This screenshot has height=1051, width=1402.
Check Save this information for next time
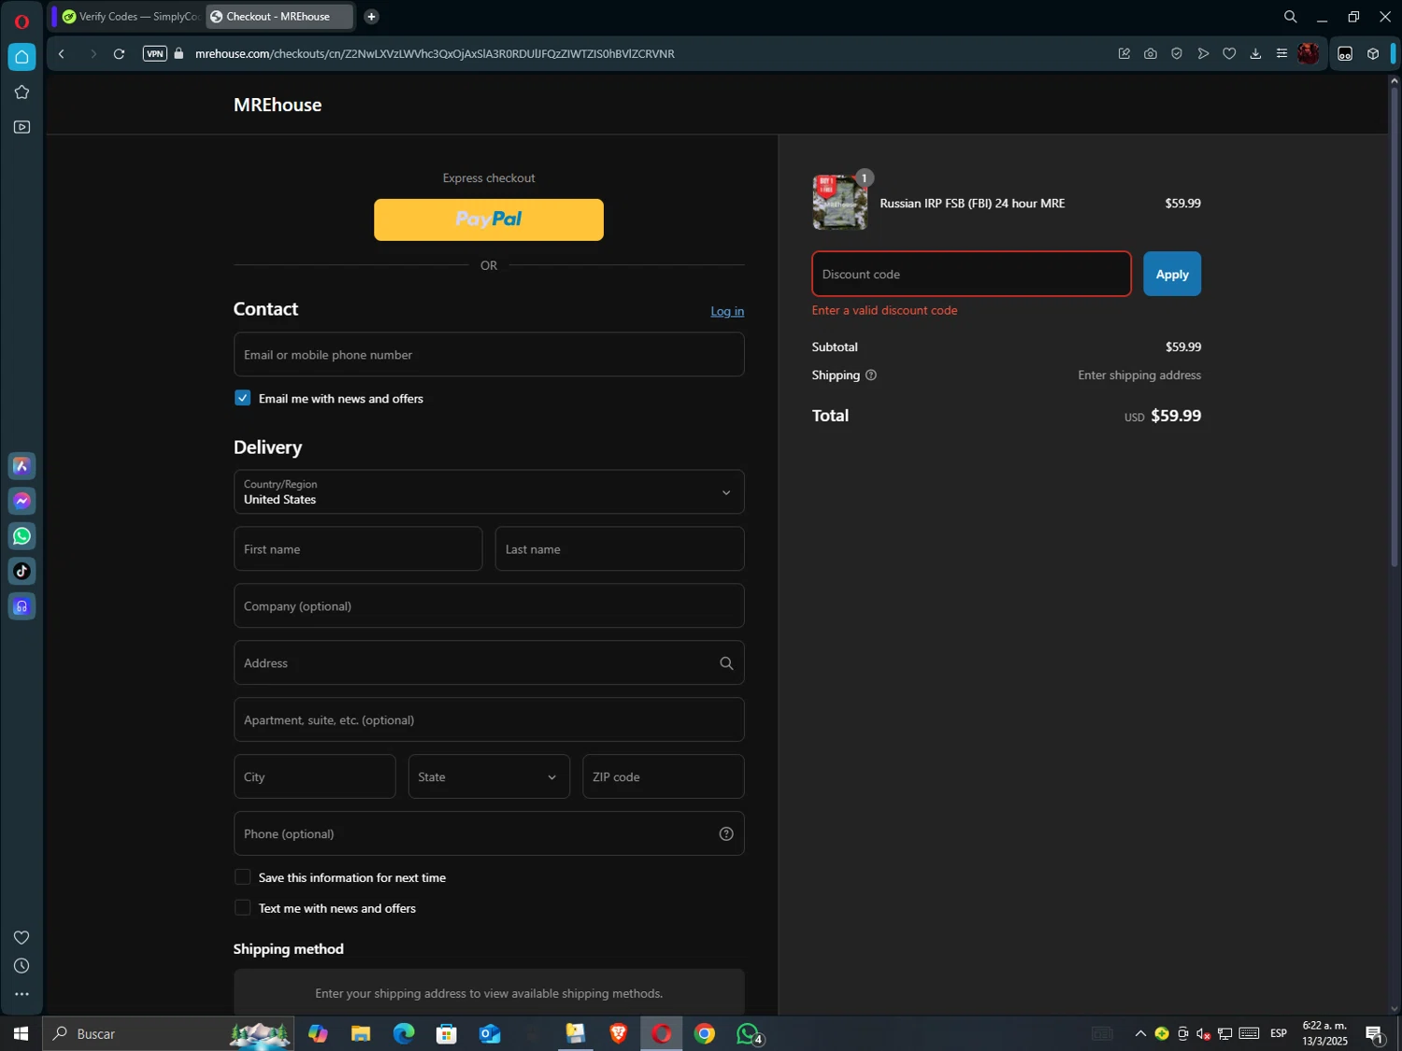[243, 877]
